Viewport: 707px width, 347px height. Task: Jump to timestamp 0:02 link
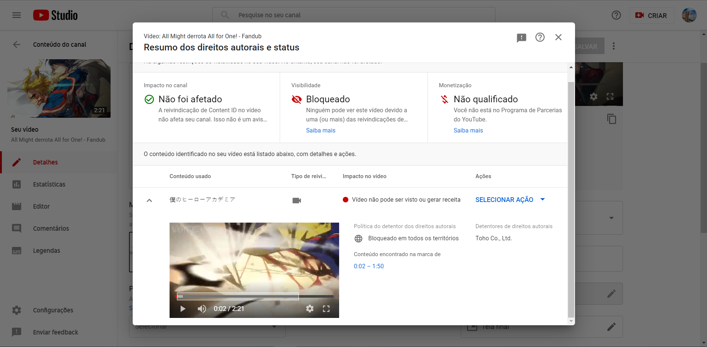click(x=359, y=266)
